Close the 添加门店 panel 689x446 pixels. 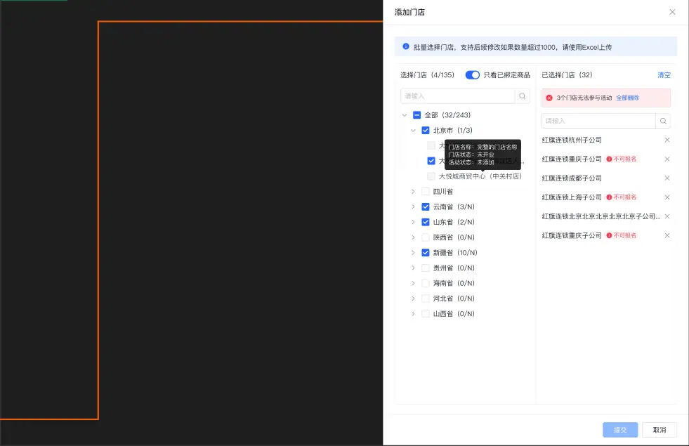tap(672, 12)
